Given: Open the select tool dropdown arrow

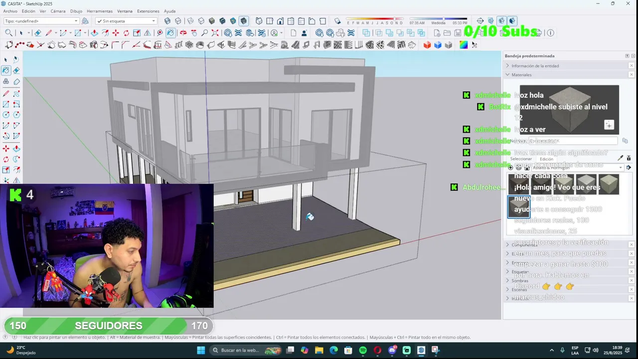Looking at the screenshot, I should point(28,33).
